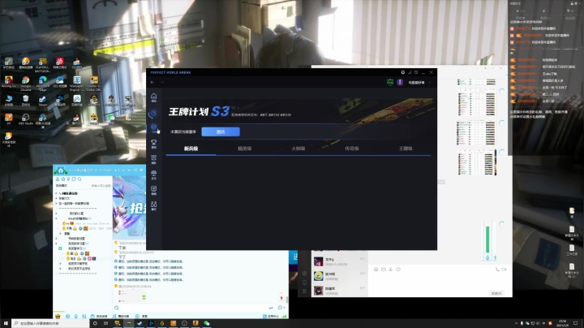The image size is (584, 328).
Task: Open the first contact in WeChat chat list
Action: 340,261
